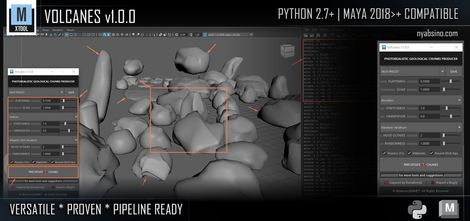Click the grease pencil icon in viewport toolbar
Image resolution: width=470 pixels, height=221 pixels.
tap(60, 35)
